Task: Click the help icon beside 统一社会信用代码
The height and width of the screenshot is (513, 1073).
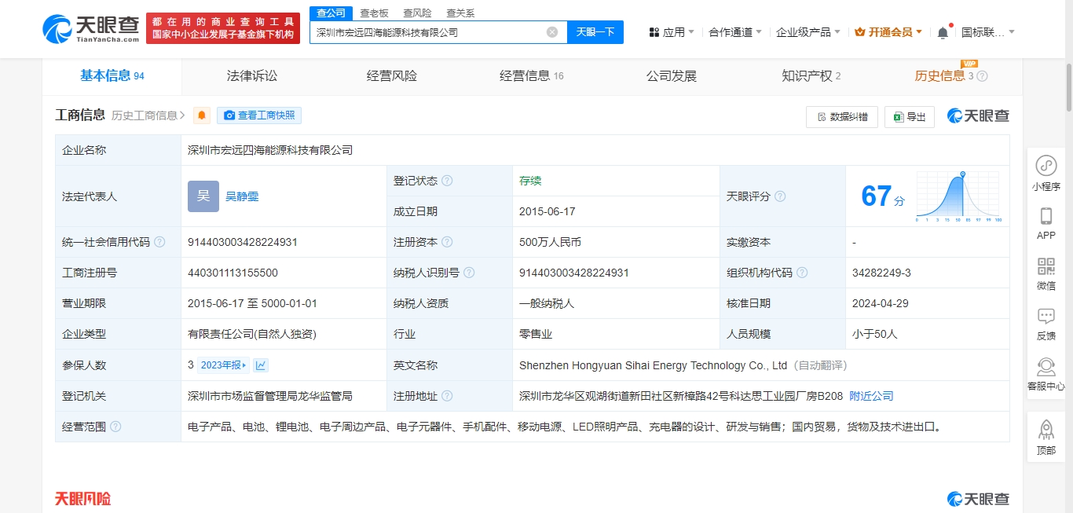Action: tap(159, 242)
